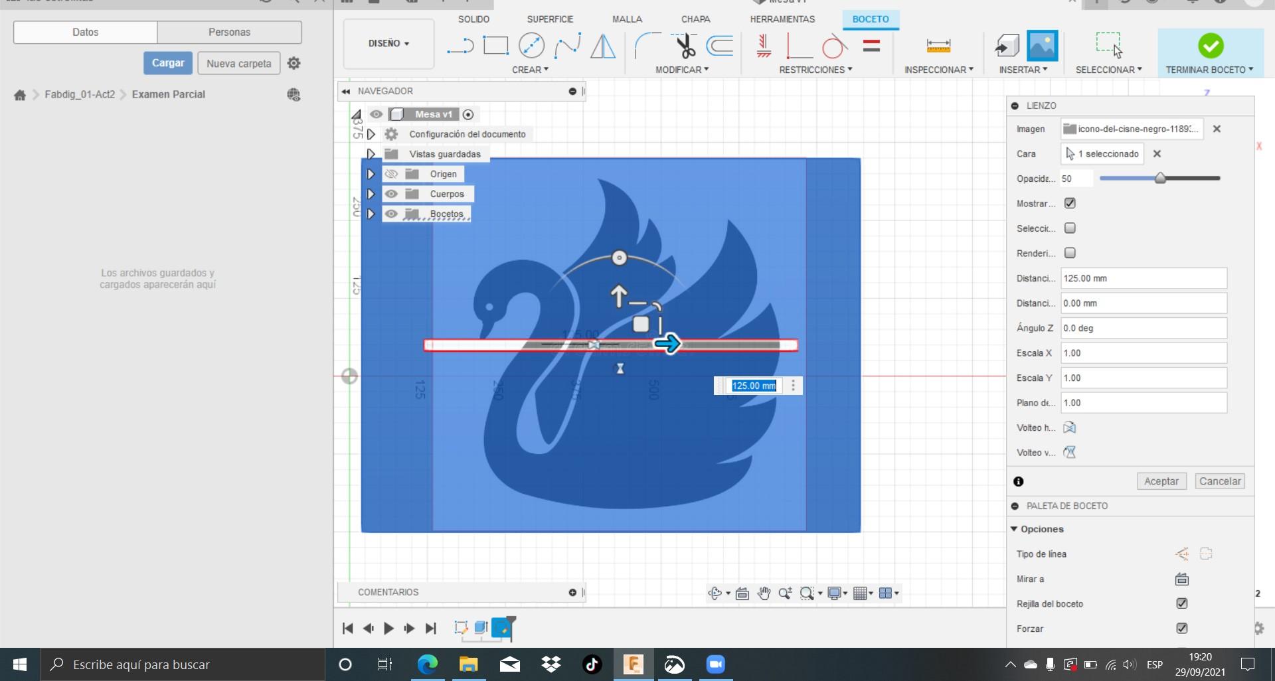Open Fabdig_01-Act2 breadcrumb link

[x=80, y=94]
